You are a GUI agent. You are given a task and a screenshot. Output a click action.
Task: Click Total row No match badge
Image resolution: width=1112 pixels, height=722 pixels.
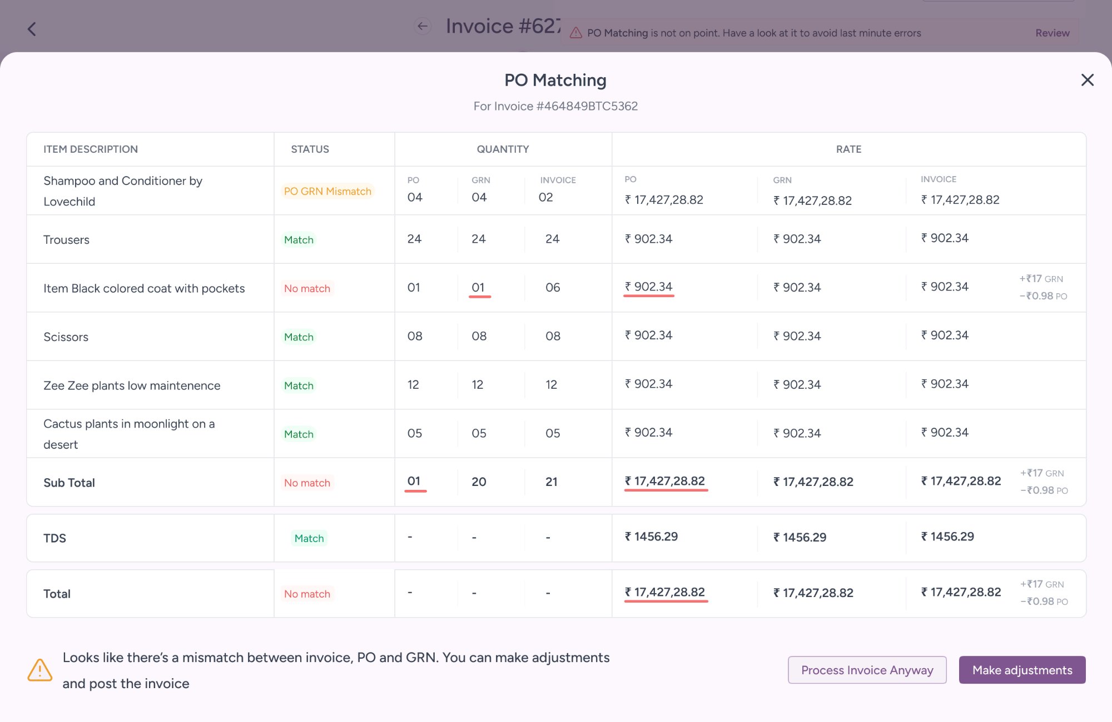click(x=307, y=594)
